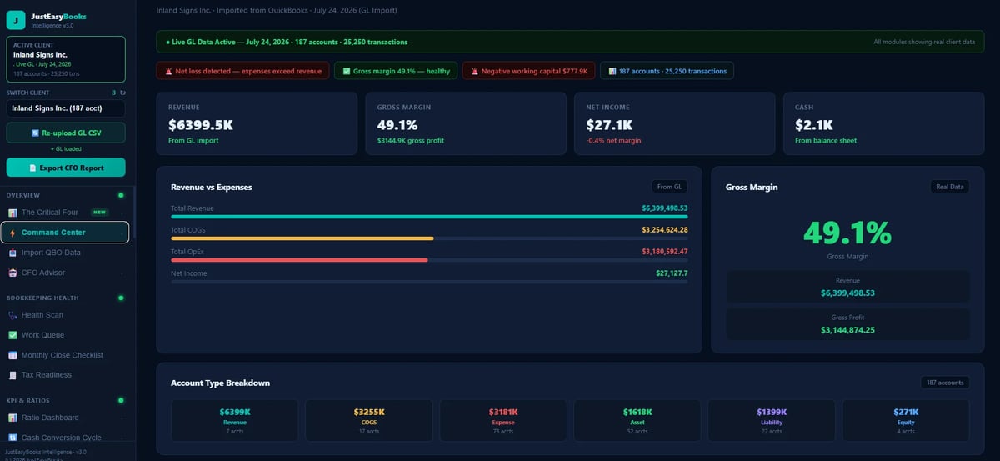Click the siren icon on Net loss alert
1000x461 pixels.
167,71
